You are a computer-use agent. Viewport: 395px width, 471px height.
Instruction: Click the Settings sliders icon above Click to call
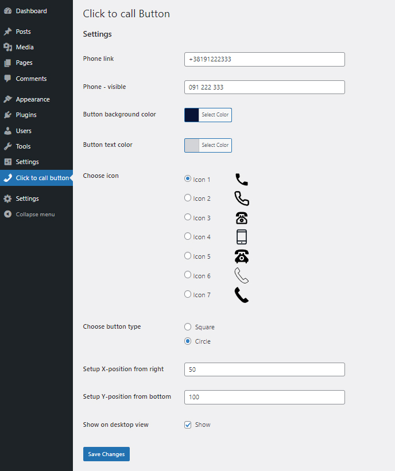tap(8, 162)
